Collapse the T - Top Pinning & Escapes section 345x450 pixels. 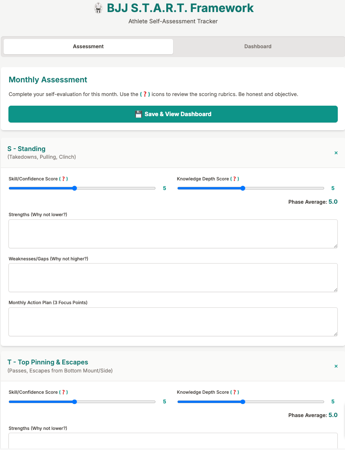[336, 366]
